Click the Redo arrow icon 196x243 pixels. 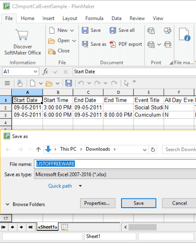click(x=97, y=83)
